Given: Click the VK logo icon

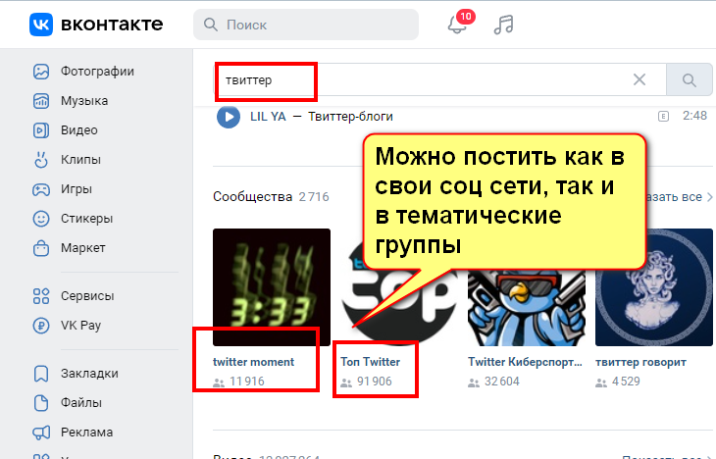Looking at the screenshot, I should [x=41, y=25].
